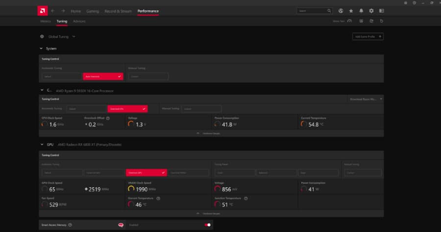Viewport: 441px width, 232px height.
Task: Collapse the GPU section chevron
Action: pyautogui.click(x=41, y=145)
